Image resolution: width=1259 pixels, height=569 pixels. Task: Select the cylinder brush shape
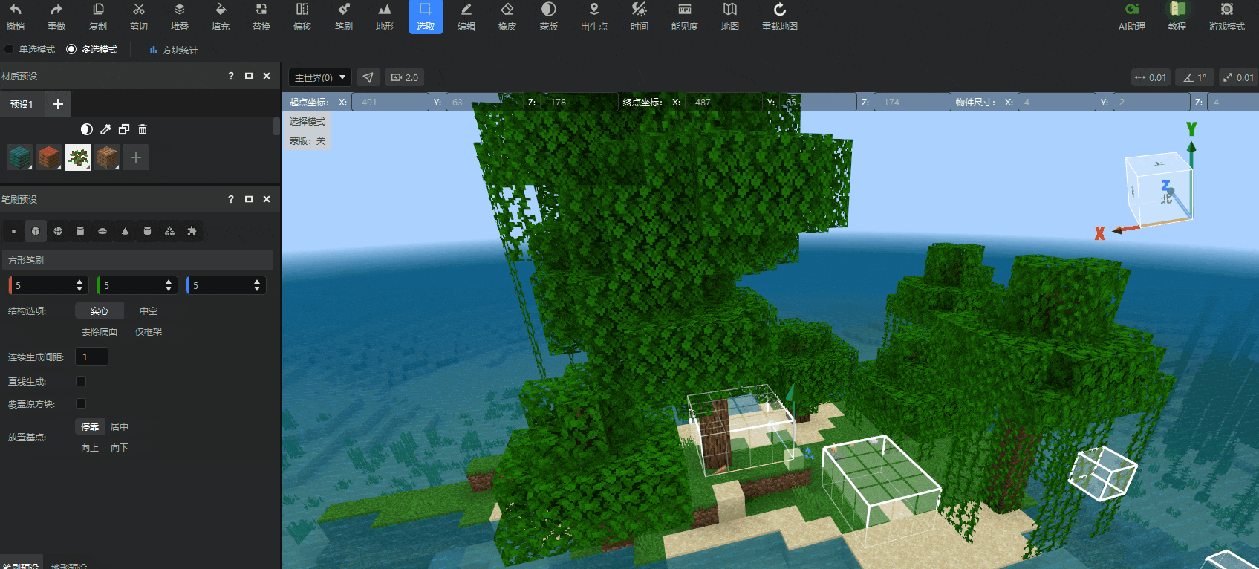80,231
